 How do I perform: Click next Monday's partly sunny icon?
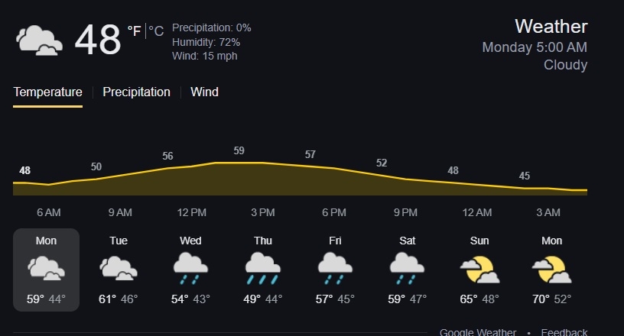(x=551, y=269)
